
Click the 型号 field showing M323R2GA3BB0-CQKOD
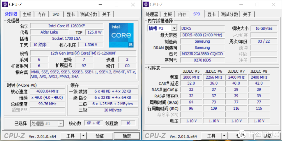202,54
